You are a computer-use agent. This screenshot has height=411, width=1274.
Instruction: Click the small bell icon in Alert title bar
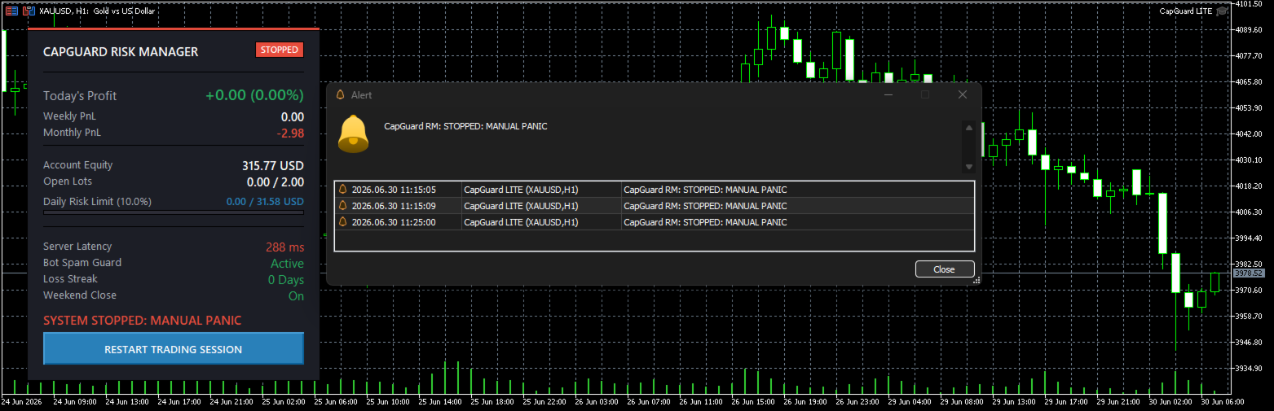340,94
